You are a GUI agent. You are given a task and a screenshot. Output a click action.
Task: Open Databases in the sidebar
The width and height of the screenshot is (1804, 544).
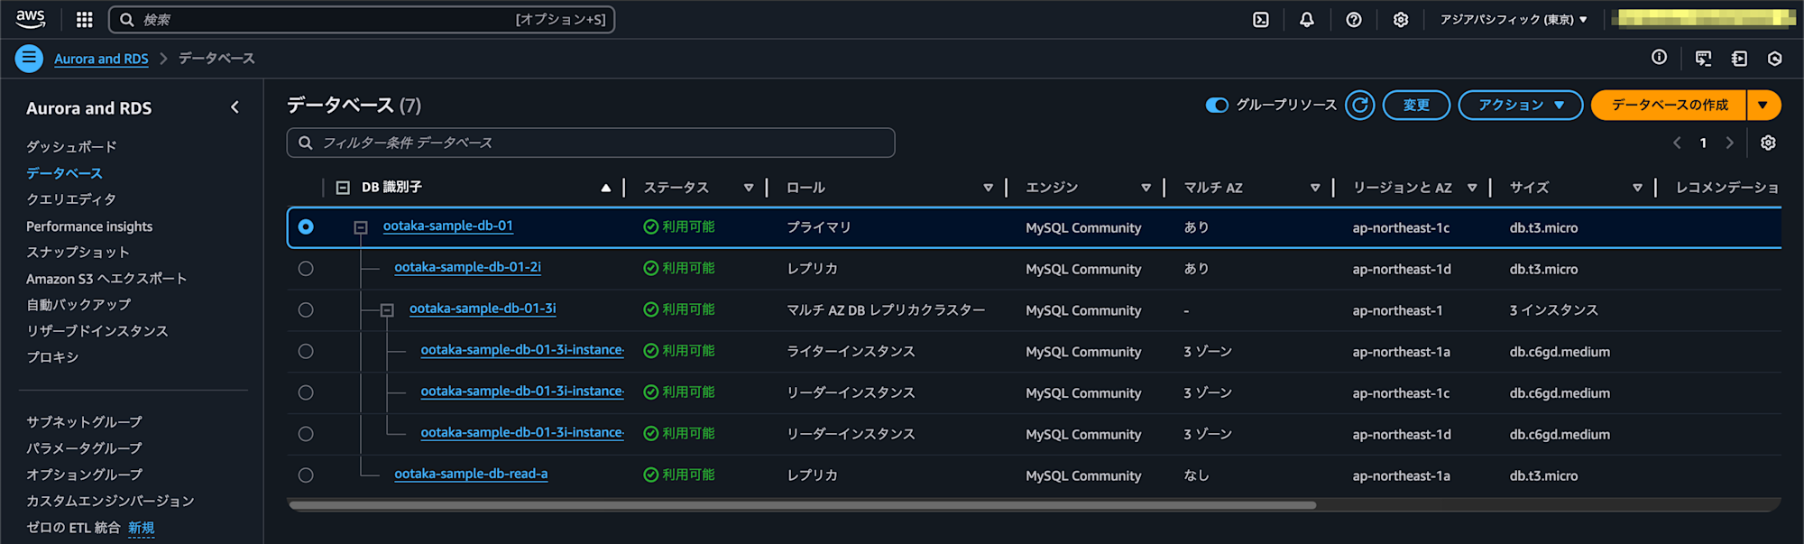[x=64, y=172]
